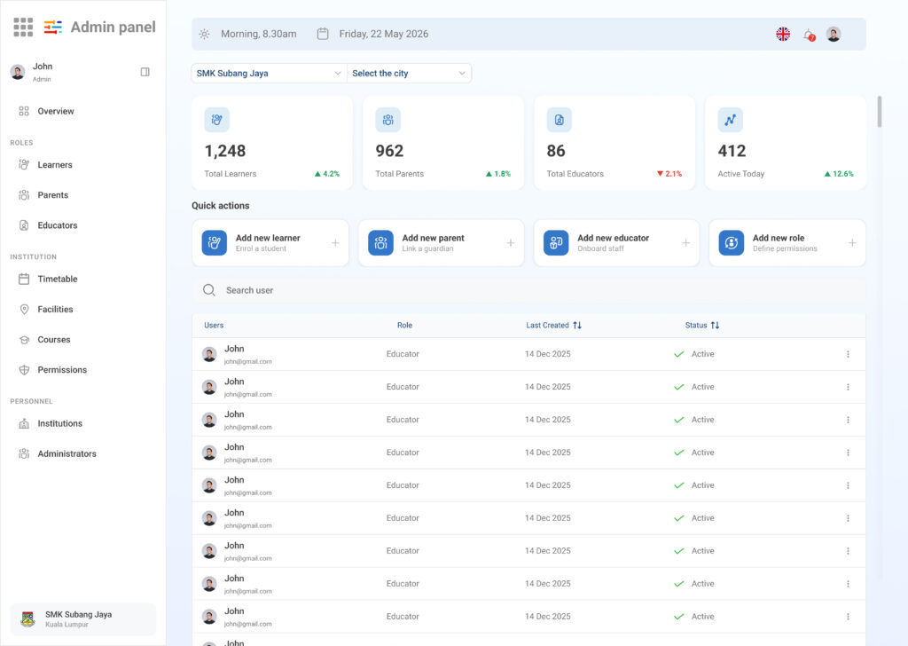Open the app grid launcher icon
The width and height of the screenshot is (908, 646).
click(23, 27)
